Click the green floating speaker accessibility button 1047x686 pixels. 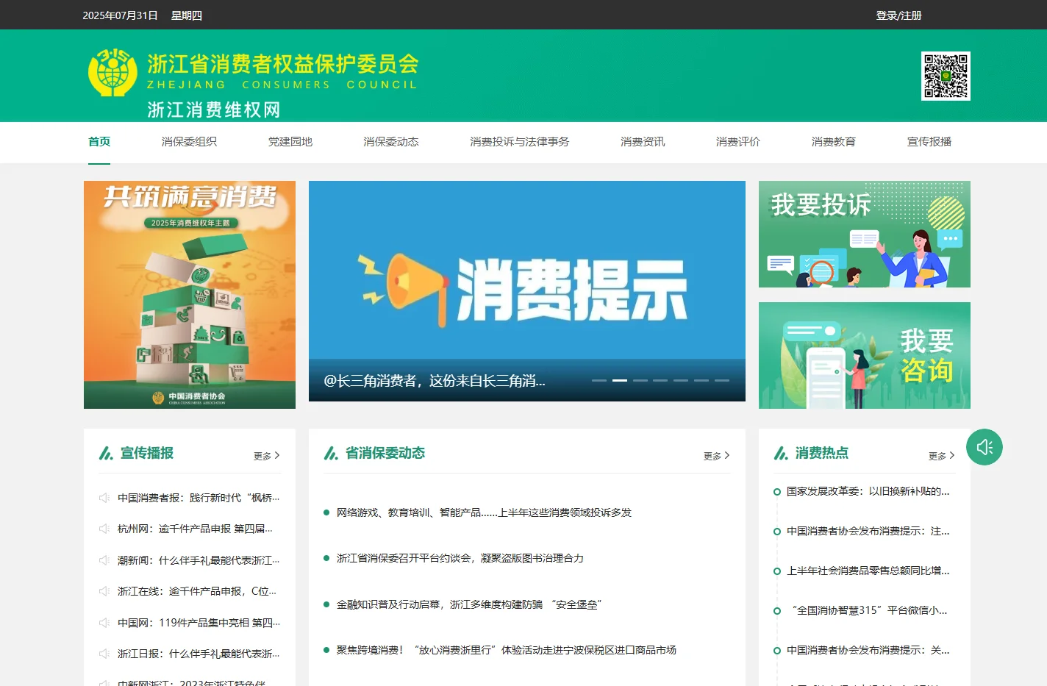pyautogui.click(x=985, y=447)
